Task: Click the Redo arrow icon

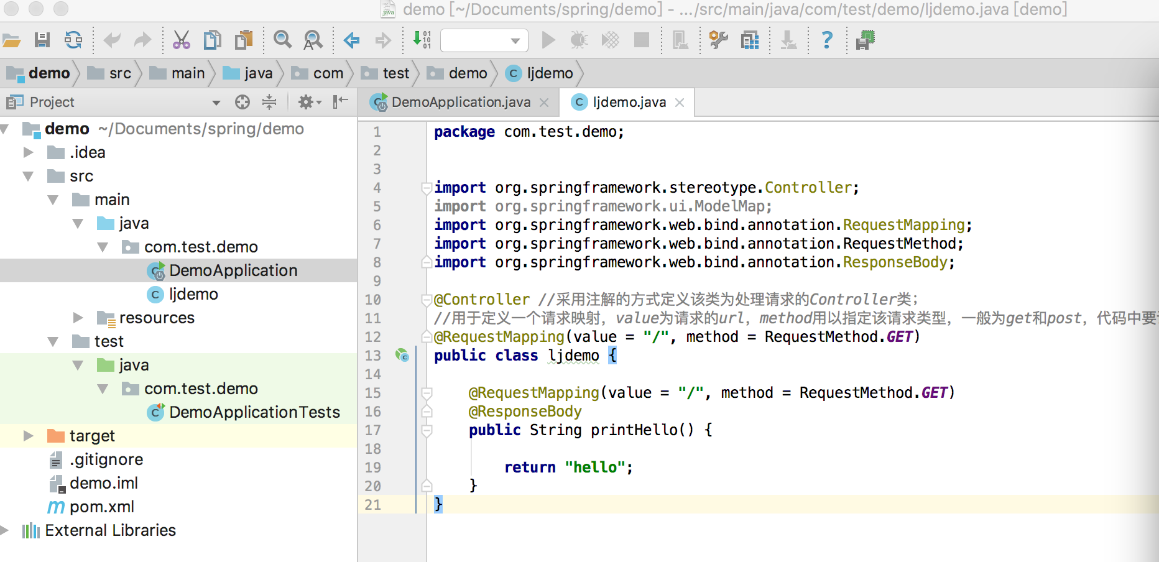Action: coord(143,40)
